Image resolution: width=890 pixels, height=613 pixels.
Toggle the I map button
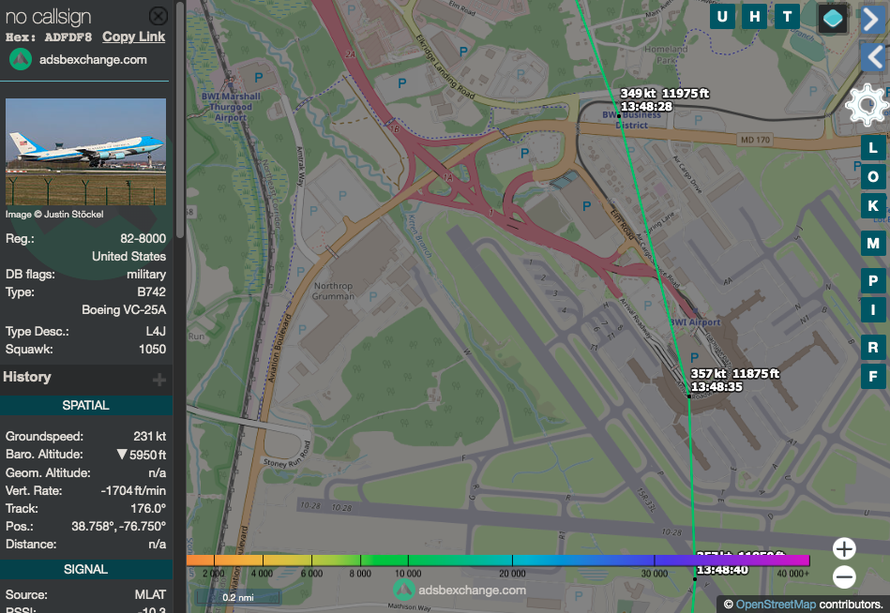click(873, 310)
